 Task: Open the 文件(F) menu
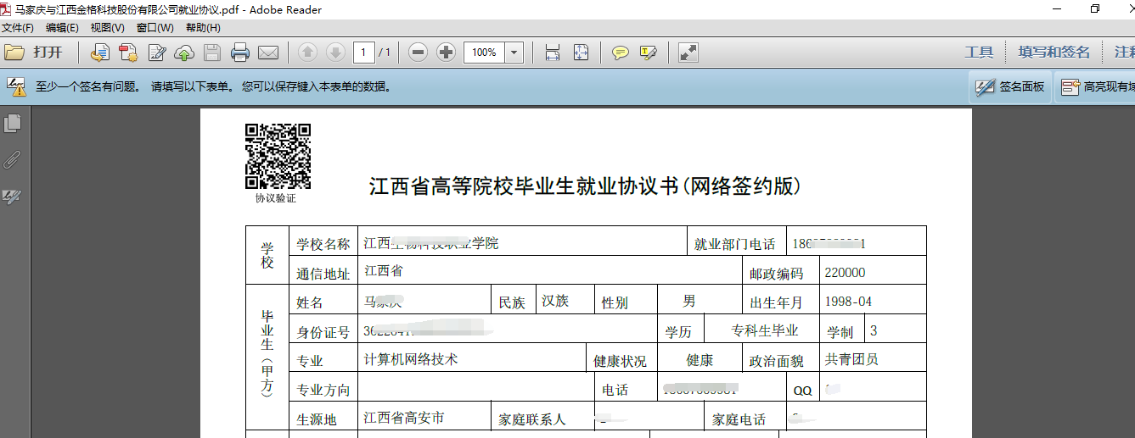click(x=18, y=28)
